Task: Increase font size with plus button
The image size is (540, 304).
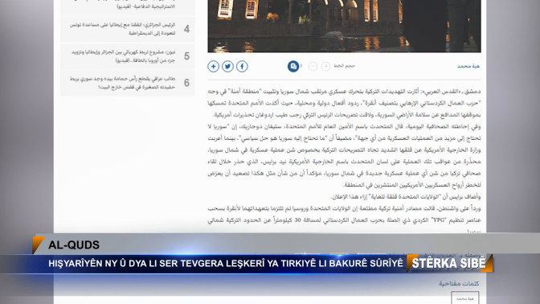Action: click(325, 66)
